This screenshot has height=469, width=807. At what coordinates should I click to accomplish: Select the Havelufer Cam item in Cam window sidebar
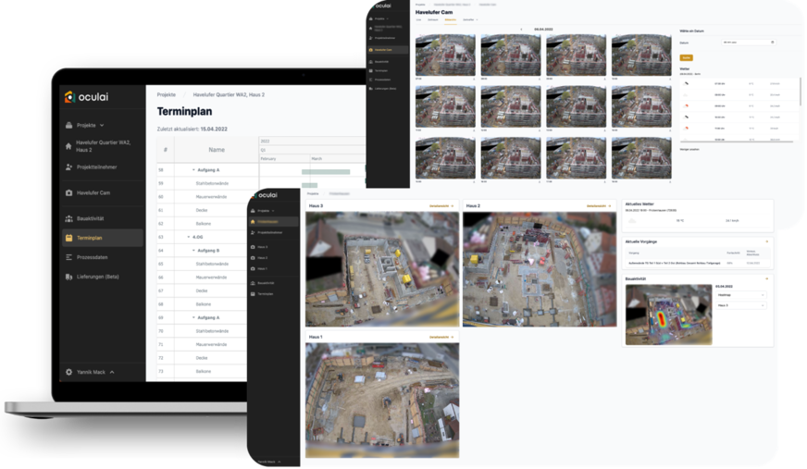388,50
